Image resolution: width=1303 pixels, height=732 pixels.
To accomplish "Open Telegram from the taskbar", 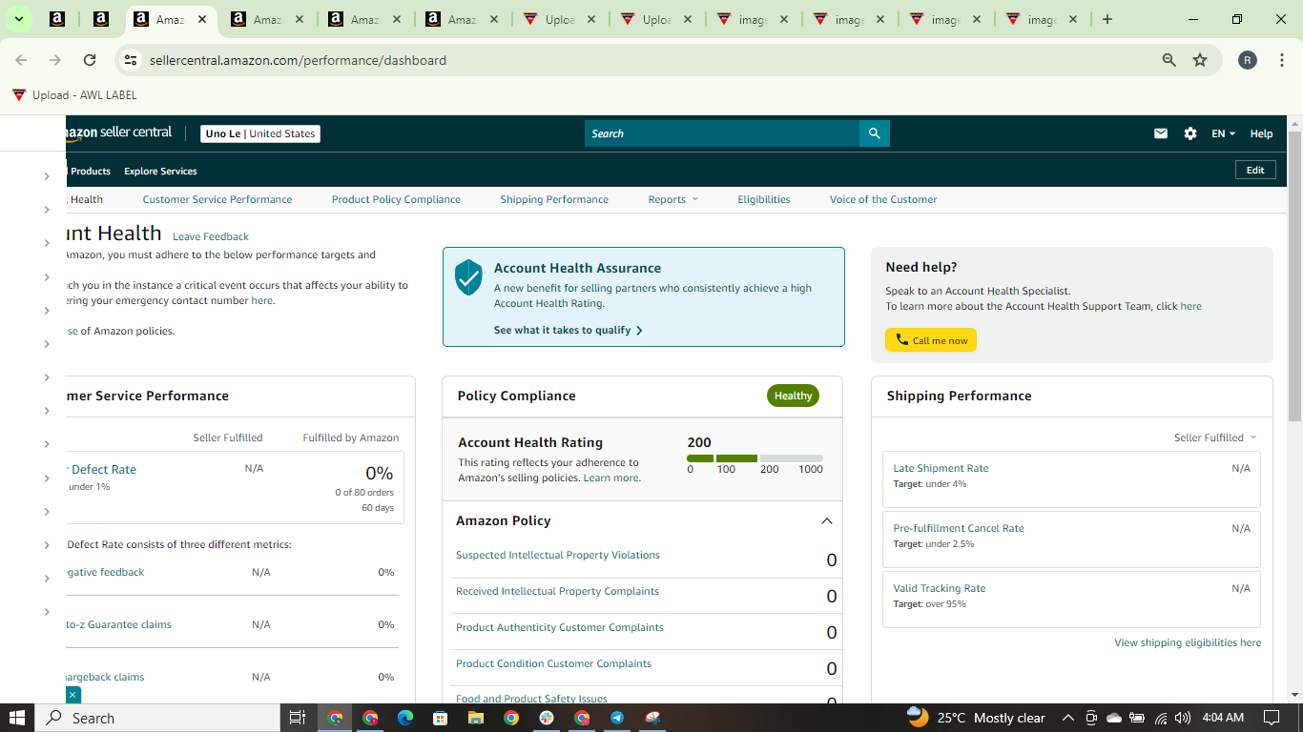I will click(617, 718).
